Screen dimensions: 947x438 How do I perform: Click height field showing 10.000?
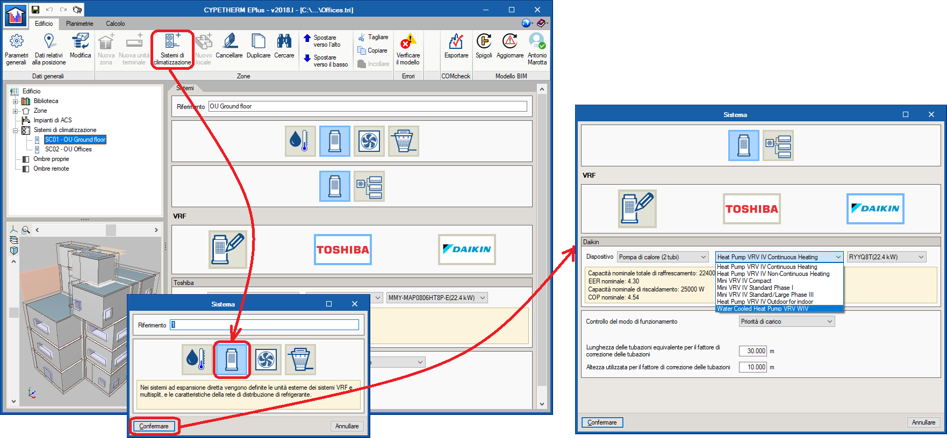[753, 367]
